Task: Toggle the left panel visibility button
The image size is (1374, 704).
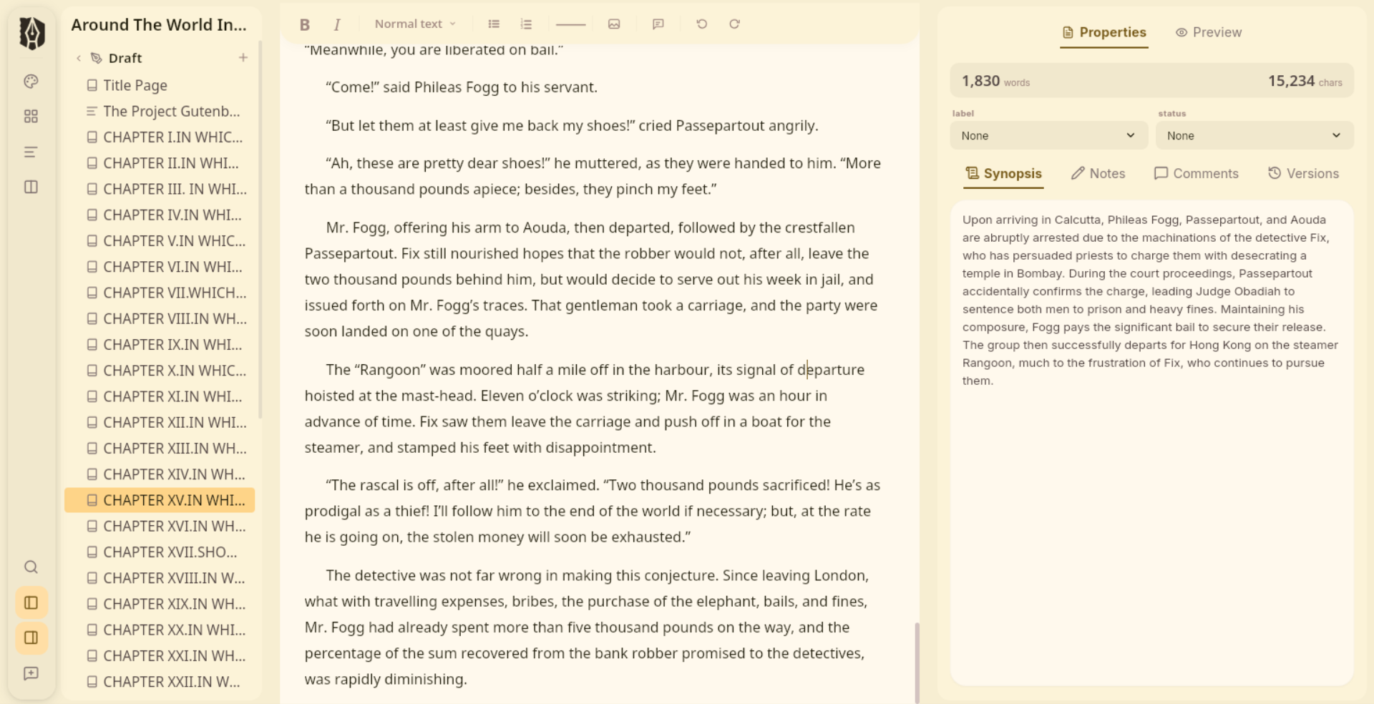Action: tap(31, 602)
